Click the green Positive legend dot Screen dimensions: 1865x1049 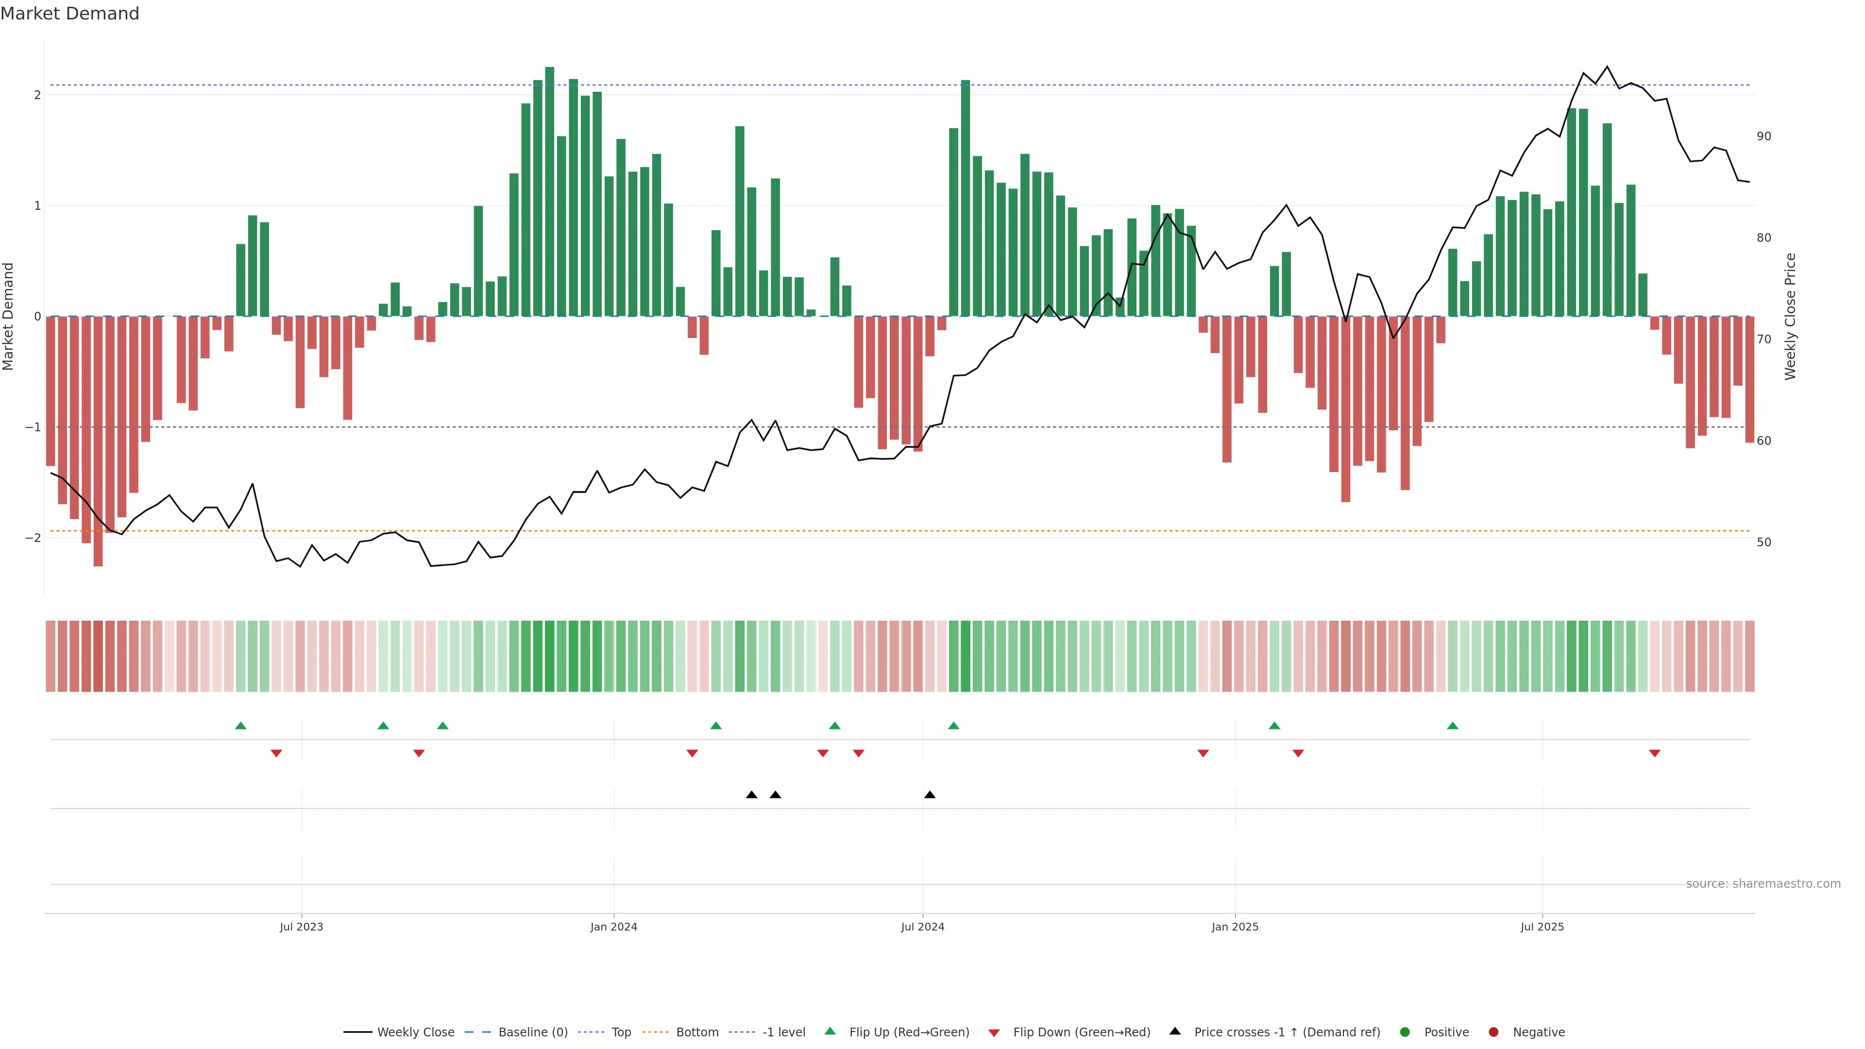pyautogui.click(x=1405, y=1032)
